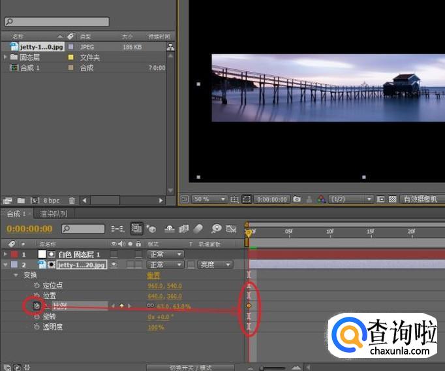Click the new folder icon in project panel

[21, 201]
